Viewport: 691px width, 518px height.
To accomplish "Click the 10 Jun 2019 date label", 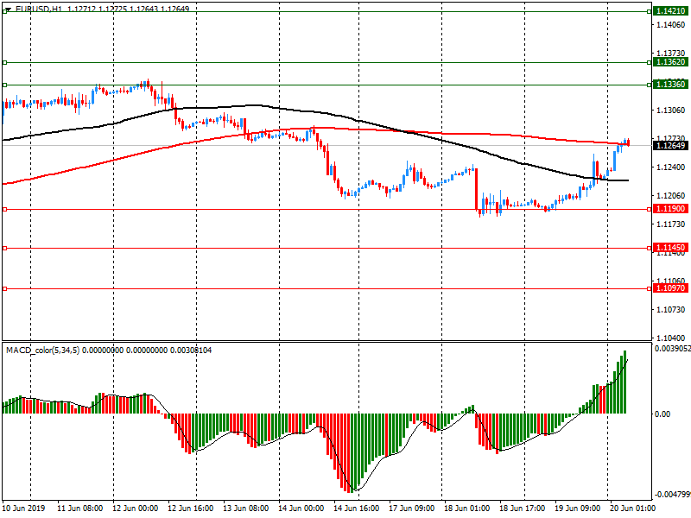I will 23,508.
